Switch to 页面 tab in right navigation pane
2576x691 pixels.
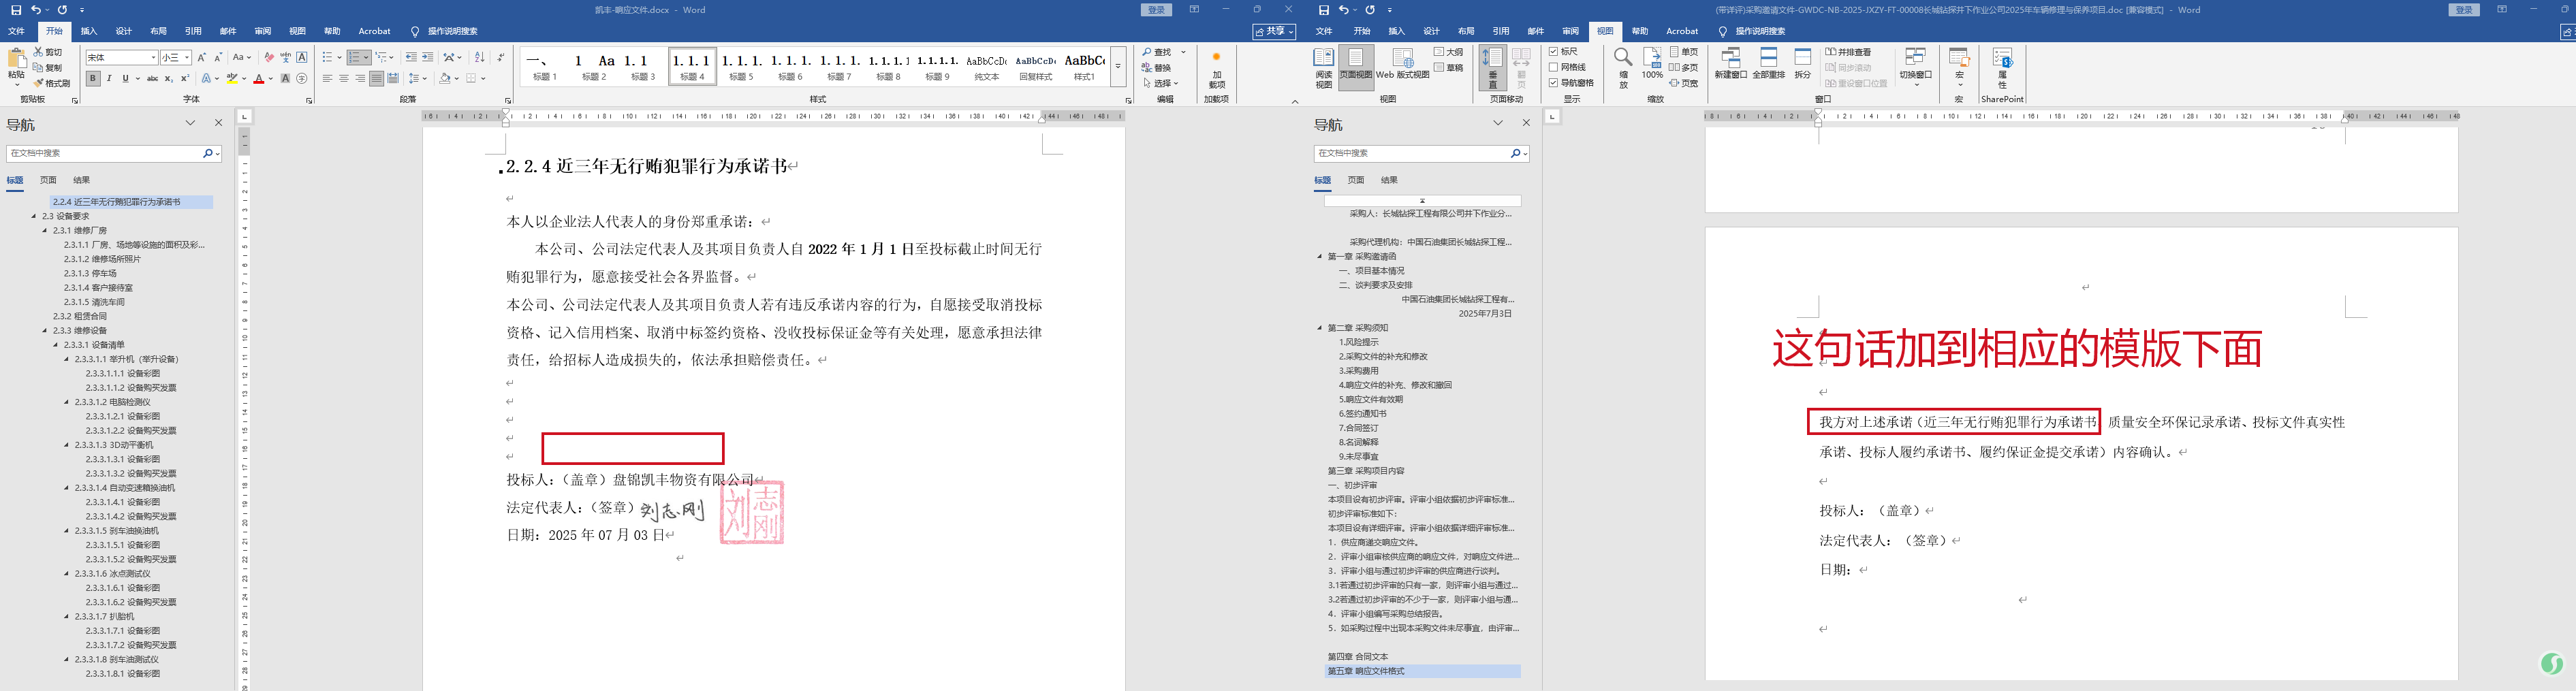(1356, 180)
